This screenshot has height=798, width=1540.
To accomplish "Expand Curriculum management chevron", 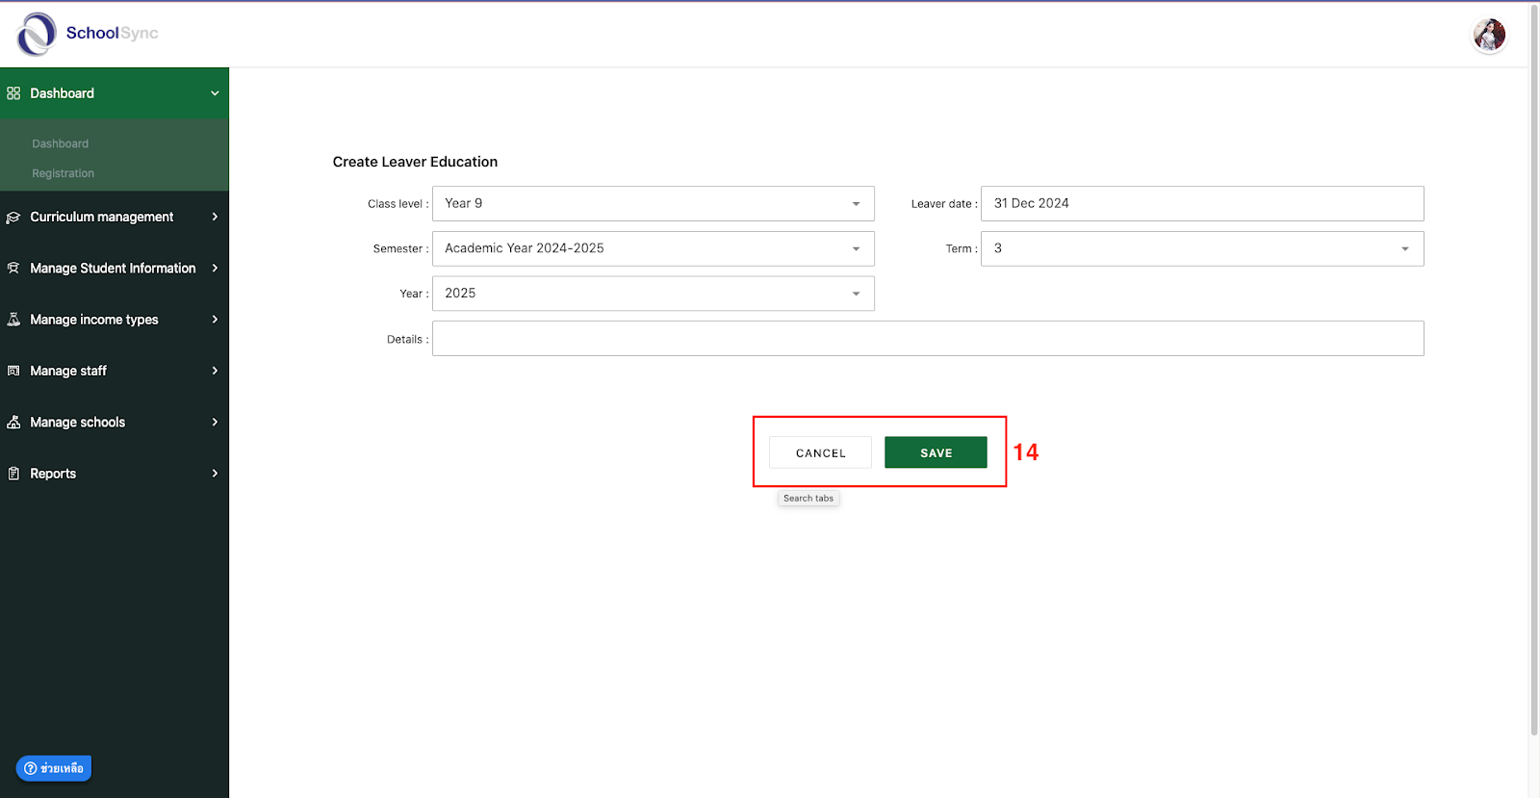I will (x=215, y=217).
